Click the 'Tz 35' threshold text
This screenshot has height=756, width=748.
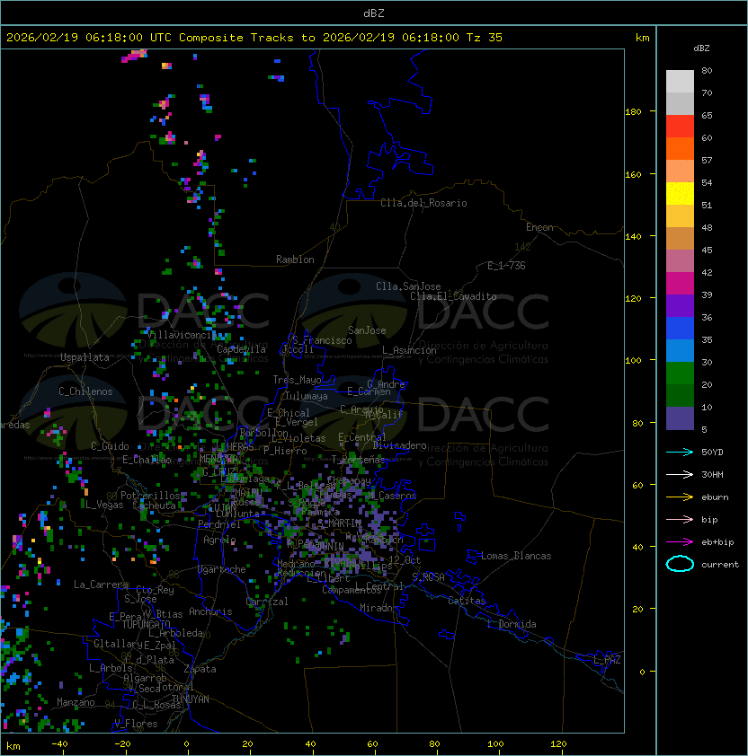(485, 38)
